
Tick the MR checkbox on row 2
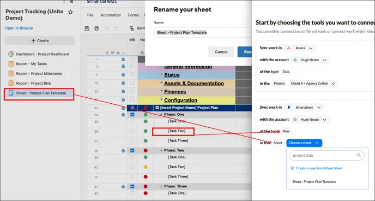coord(132,66)
